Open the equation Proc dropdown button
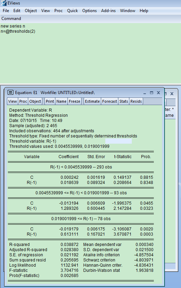The image size is (181, 288). click(x=23, y=101)
